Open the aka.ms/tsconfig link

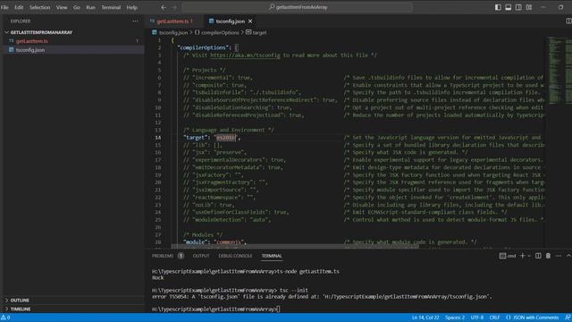[245, 55]
